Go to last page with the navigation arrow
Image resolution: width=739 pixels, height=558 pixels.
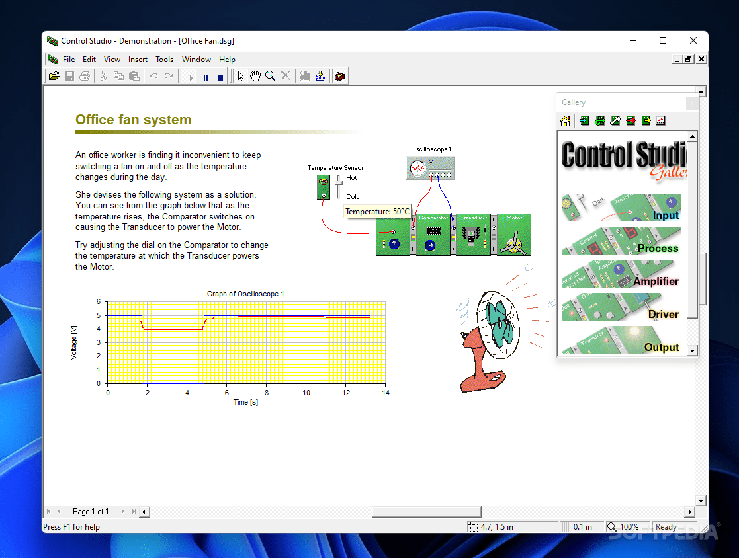click(x=134, y=511)
